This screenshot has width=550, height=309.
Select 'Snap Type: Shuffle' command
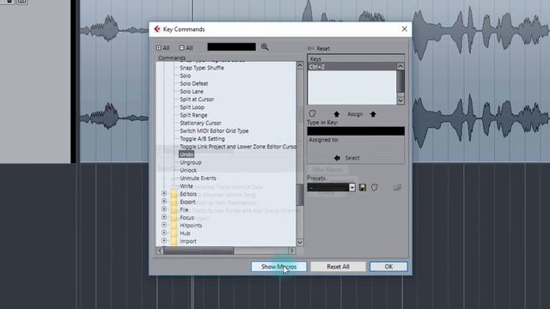(x=202, y=68)
